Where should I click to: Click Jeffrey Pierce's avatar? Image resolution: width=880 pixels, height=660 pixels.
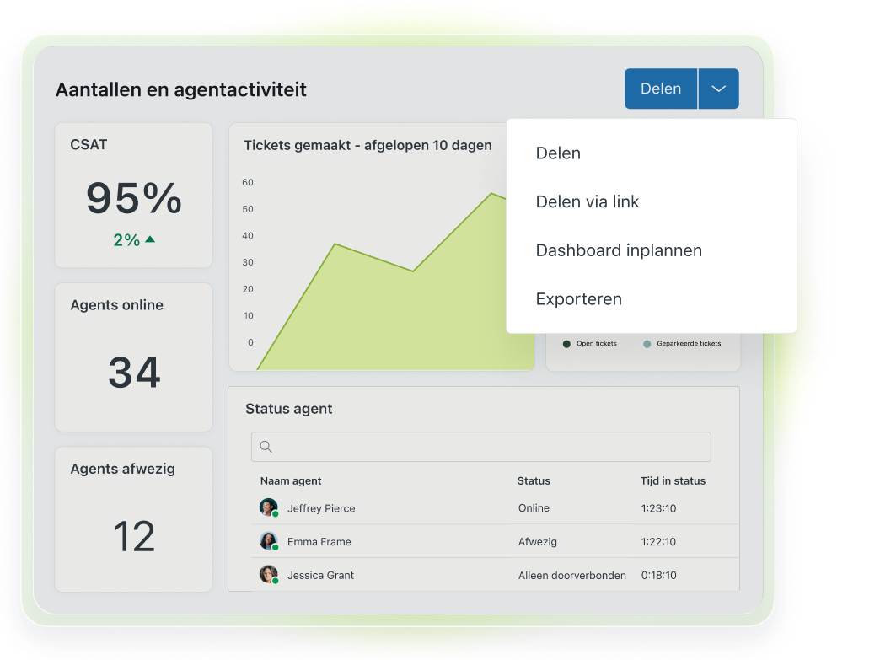268,507
